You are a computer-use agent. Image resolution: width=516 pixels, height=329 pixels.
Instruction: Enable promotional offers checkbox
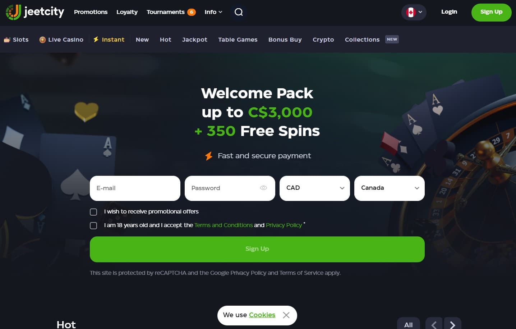coord(93,212)
